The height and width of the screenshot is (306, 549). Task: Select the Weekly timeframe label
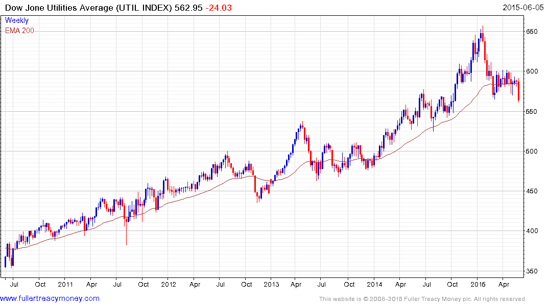17,21
